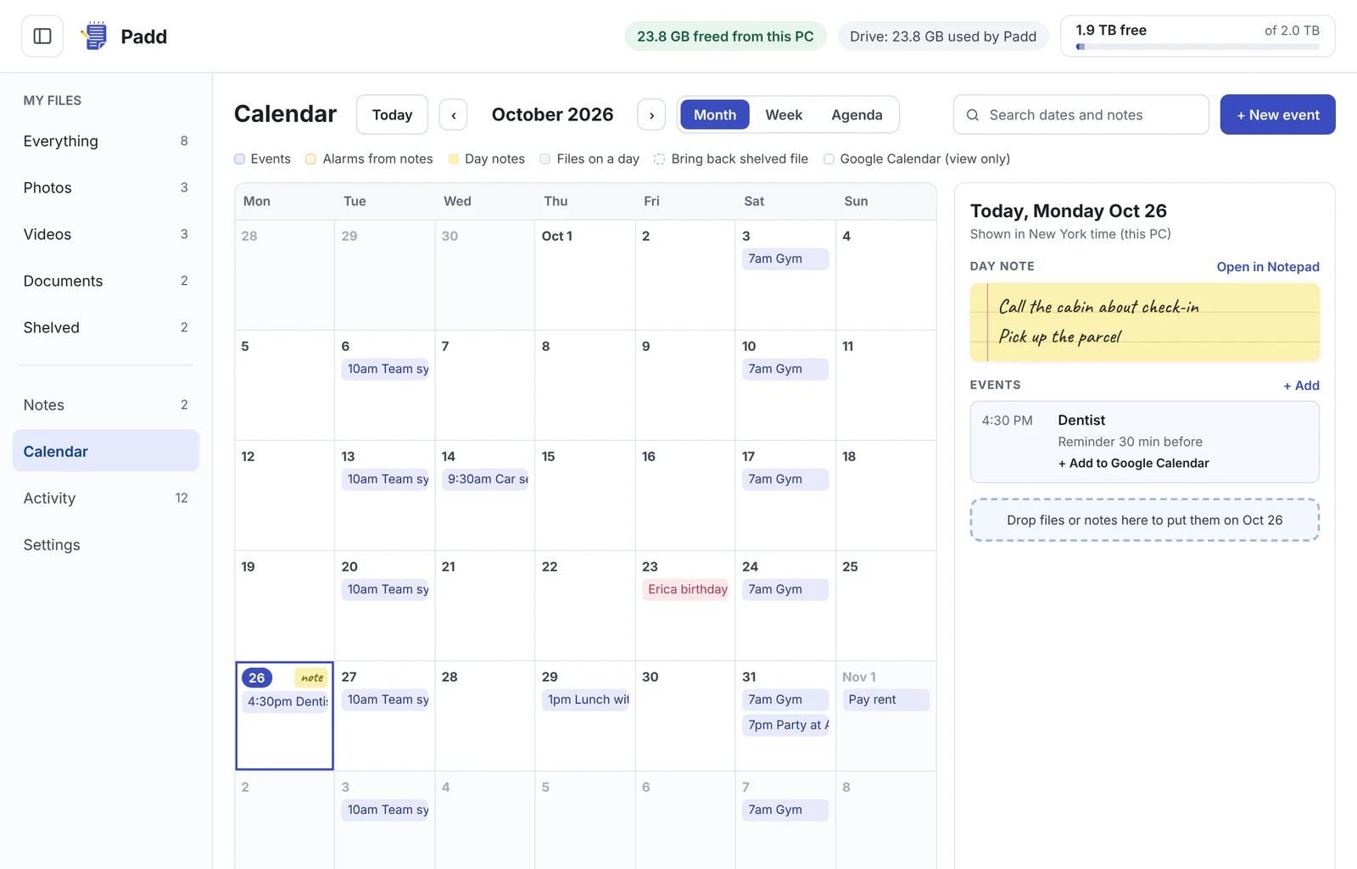Click the storage usage bar

1198,47
